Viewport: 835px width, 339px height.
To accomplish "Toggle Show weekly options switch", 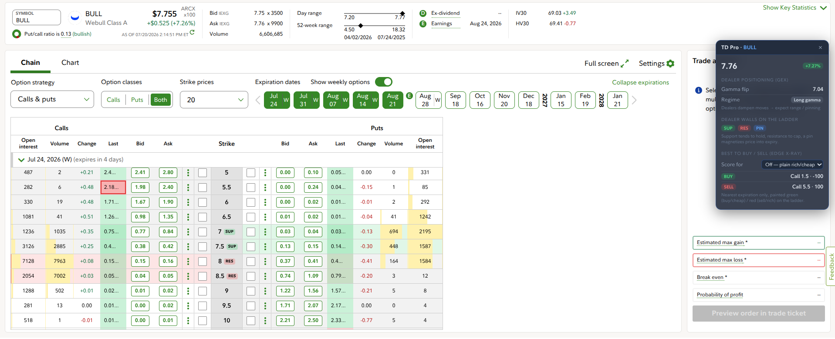I will click(x=384, y=82).
